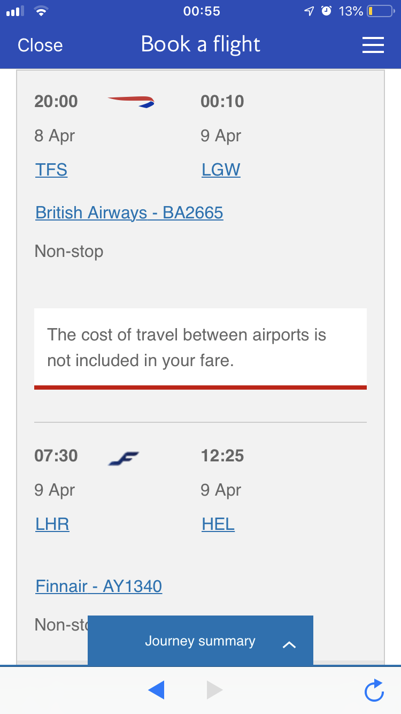
Task: Open the Finnair - AY1340 flight link
Action: click(x=98, y=586)
